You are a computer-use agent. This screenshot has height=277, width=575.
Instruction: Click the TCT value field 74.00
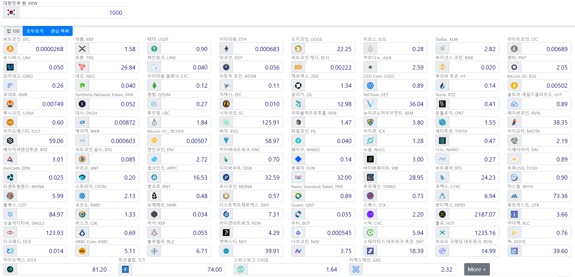tap(179, 269)
